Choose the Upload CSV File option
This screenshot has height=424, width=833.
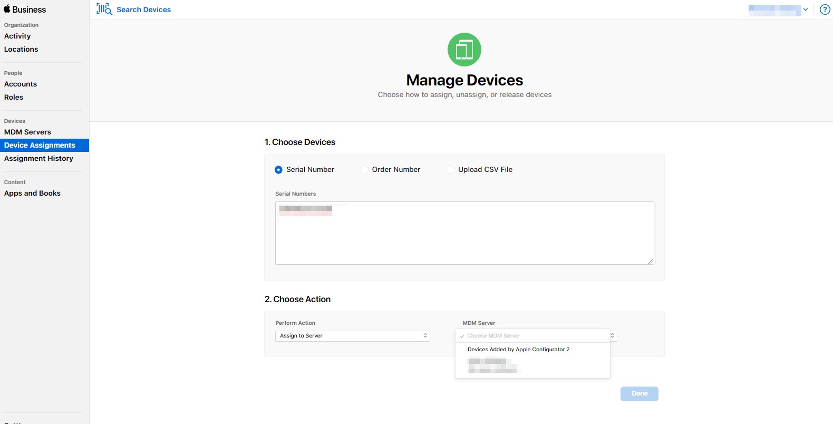click(x=451, y=170)
